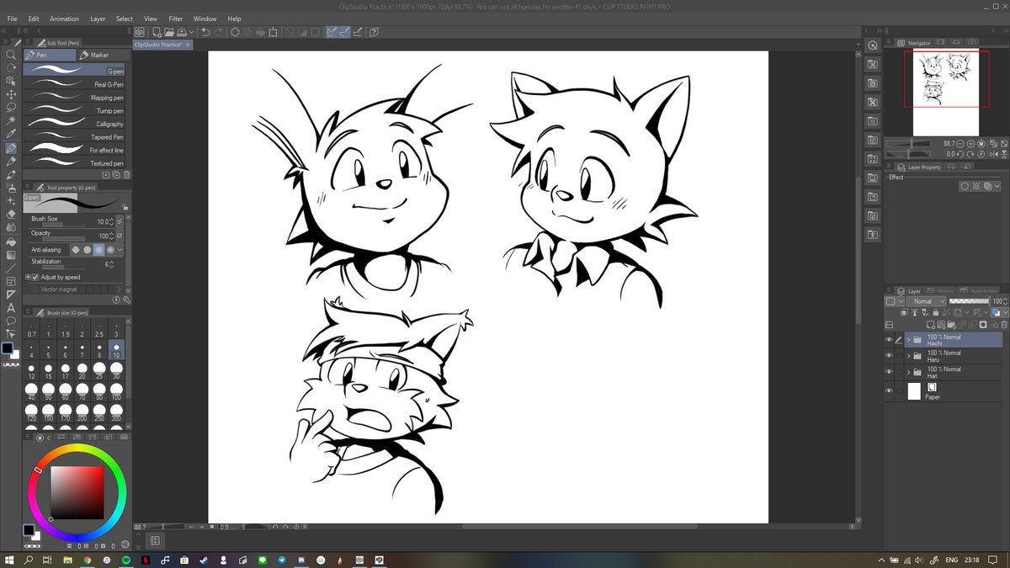Expand the Haru layer folder
1010x568 pixels.
908,356
